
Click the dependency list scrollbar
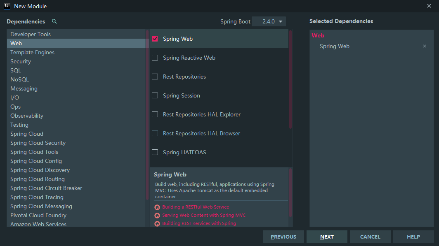(x=290, y=79)
